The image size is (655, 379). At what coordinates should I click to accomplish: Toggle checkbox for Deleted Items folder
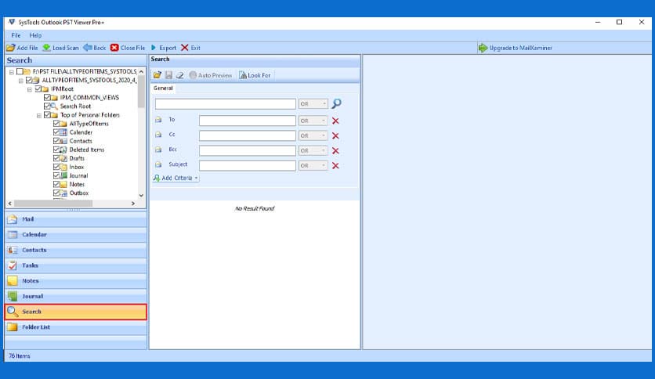(56, 150)
